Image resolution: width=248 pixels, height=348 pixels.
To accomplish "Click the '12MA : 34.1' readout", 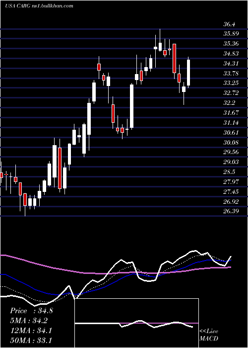I will click(x=31, y=331).
